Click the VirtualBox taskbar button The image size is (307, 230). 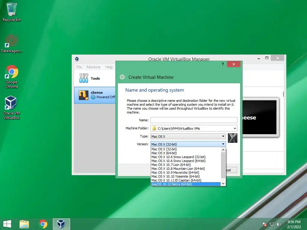point(61,224)
